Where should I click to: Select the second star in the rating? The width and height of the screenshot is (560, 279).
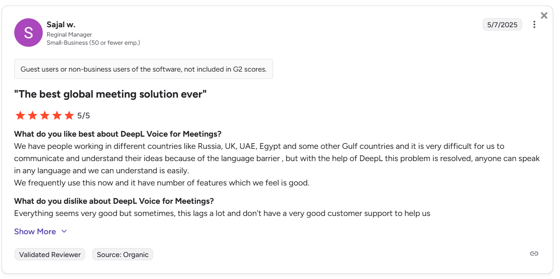32,116
